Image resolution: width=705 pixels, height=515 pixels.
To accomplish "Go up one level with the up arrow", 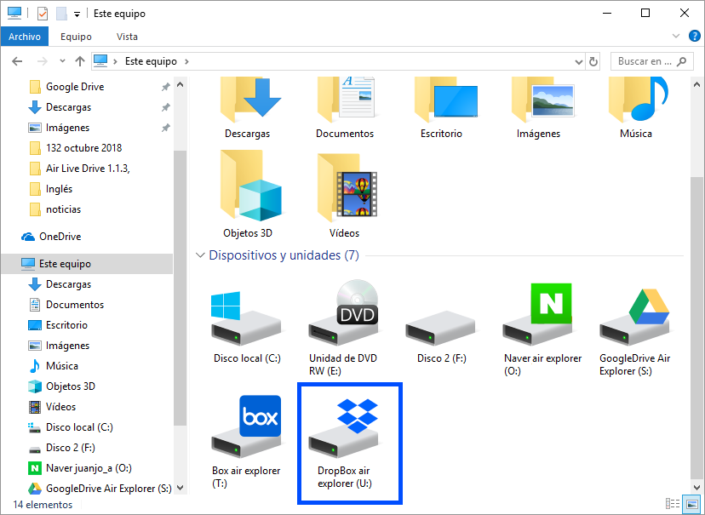I will [80, 61].
